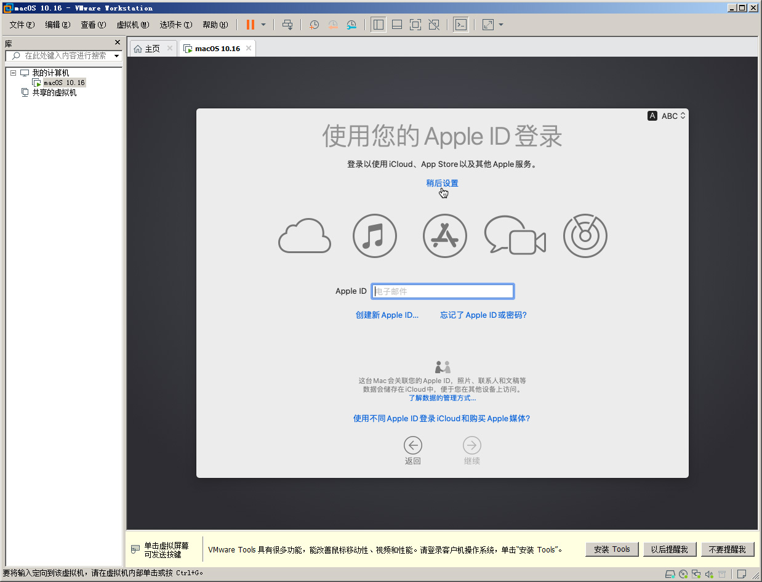The width and height of the screenshot is (762, 582).
Task: Open the stretch display dropdown arrow
Action: [x=501, y=25]
